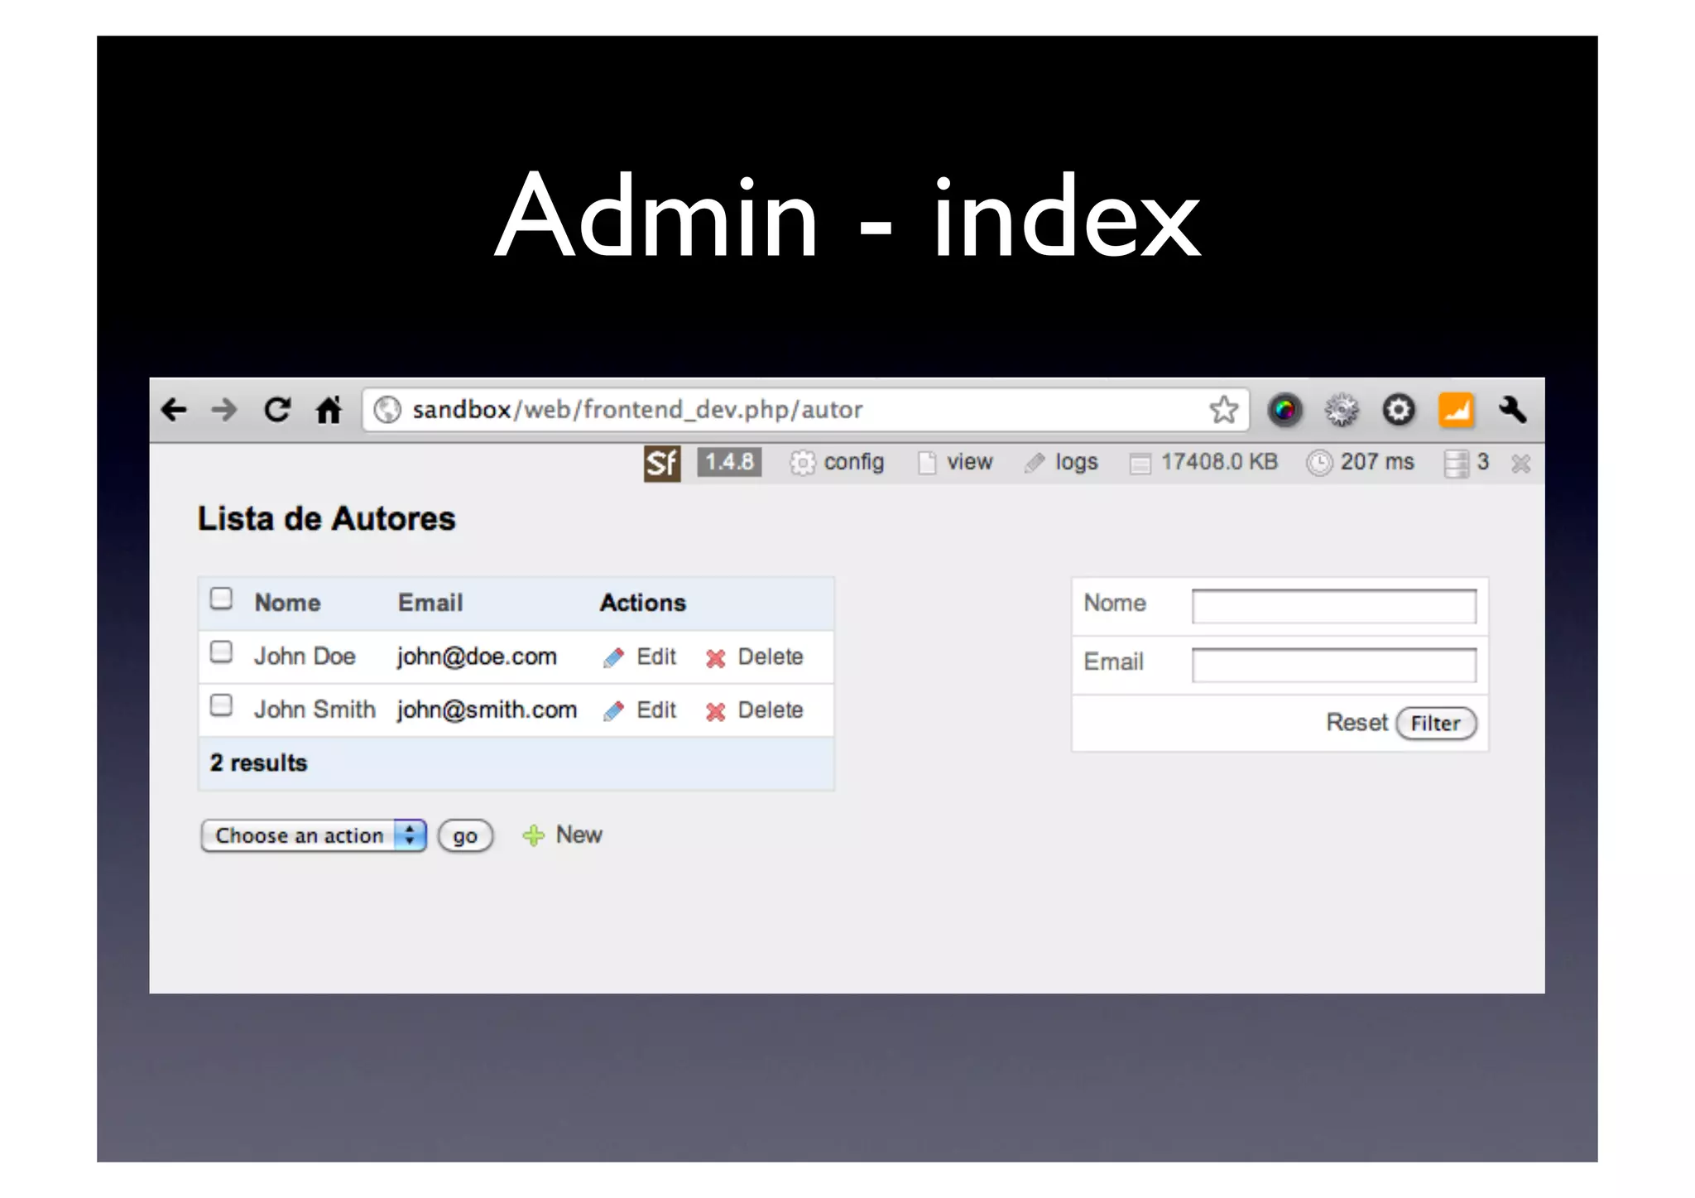This screenshot has height=1198, width=1695.
Task: Click the John Doe name cell
Action: coord(305,657)
